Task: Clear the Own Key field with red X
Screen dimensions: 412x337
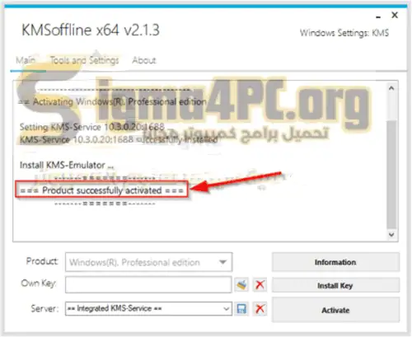Action: [260, 285]
